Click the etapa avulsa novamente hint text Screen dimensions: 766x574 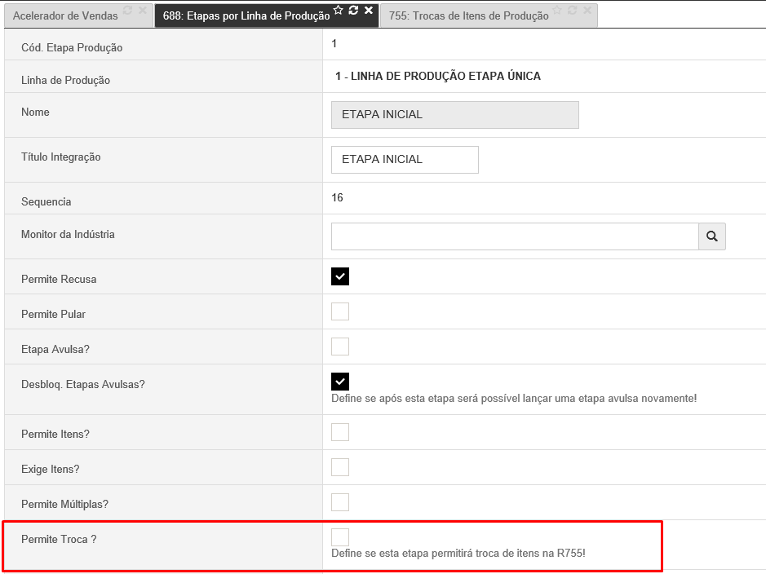click(x=514, y=398)
